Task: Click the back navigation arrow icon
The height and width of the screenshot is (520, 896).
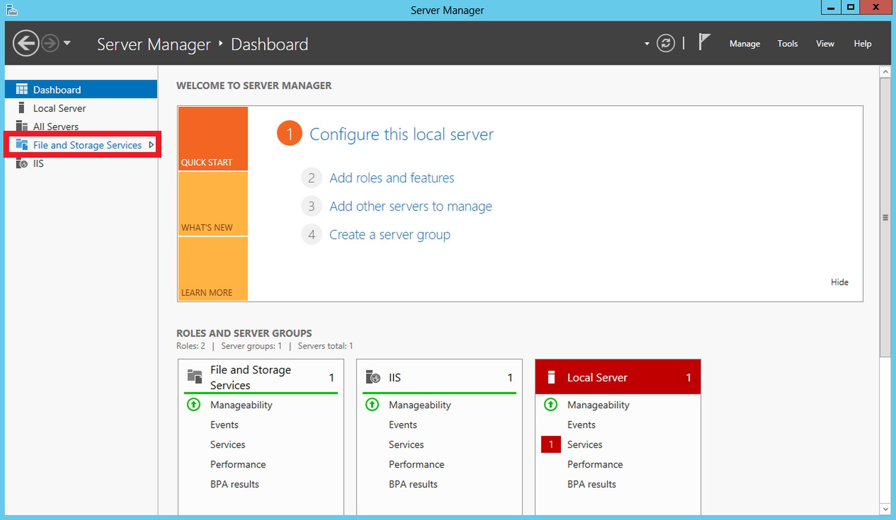Action: point(26,43)
